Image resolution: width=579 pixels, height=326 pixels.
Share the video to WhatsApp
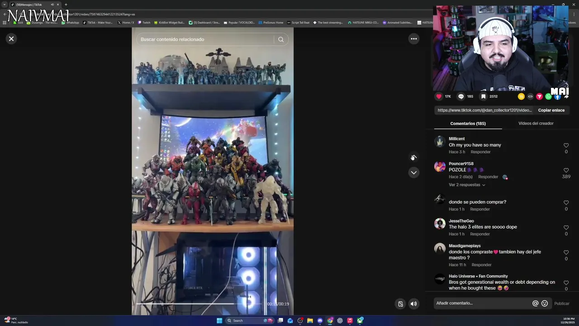(x=548, y=96)
